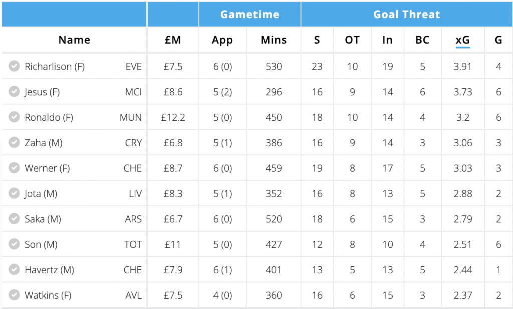Sort players by £M price column
The image size is (513, 309).
[173, 40]
